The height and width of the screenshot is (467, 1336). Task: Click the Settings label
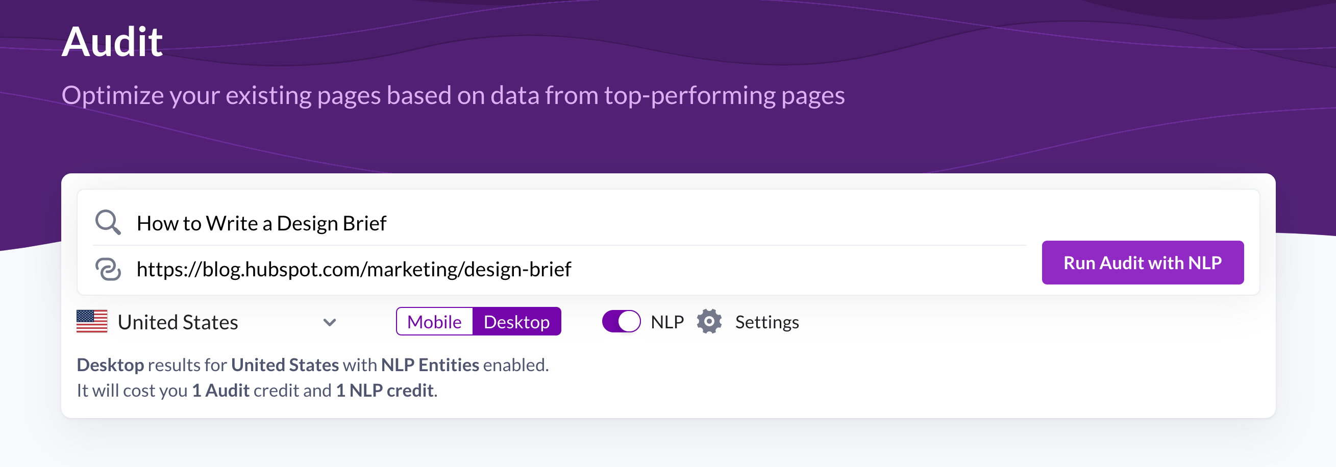[766, 321]
